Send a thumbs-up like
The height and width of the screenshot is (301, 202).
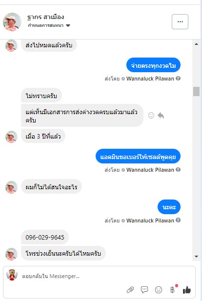[187, 290]
